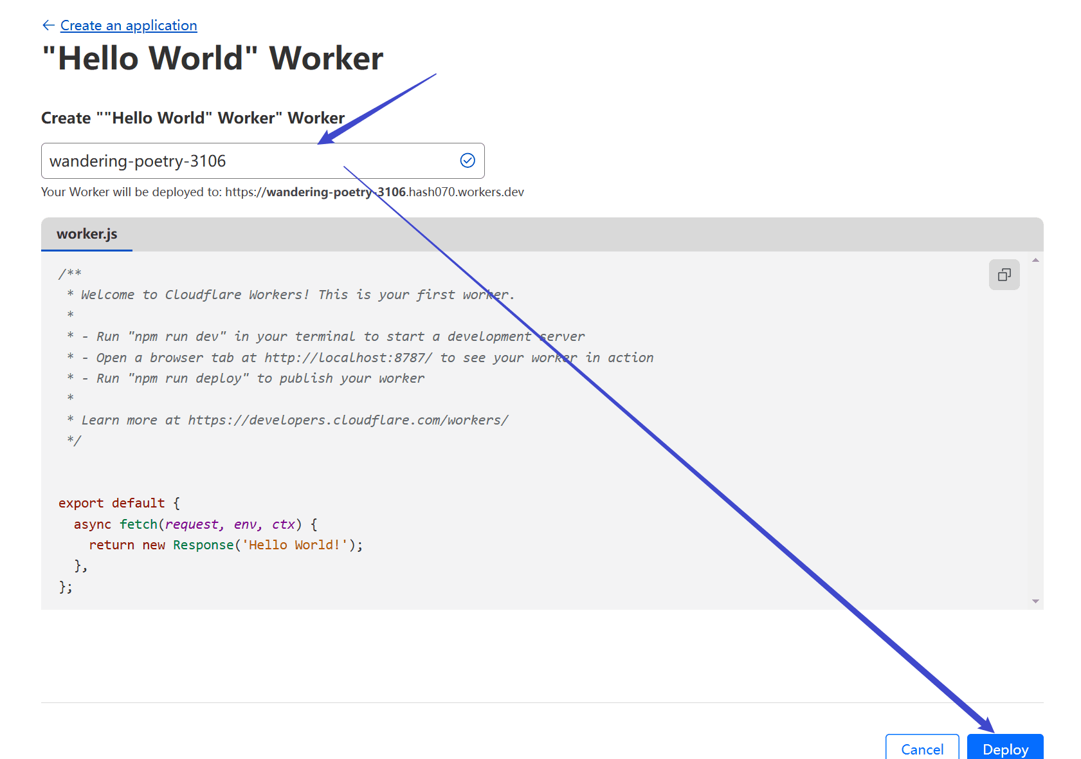Screen dimensions: 1081x759
Task: Click the developers.cloudflare.com URL in the comment
Action: (x=348, y=420)
